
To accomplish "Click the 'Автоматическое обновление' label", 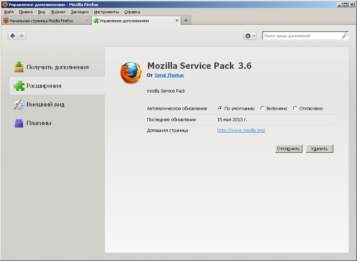I will (x=177, y=108).
